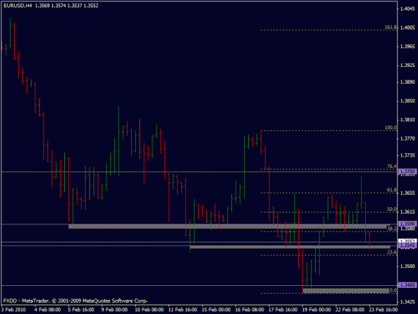Click the 19 Feb 00:00 time label

pos(316,310)
